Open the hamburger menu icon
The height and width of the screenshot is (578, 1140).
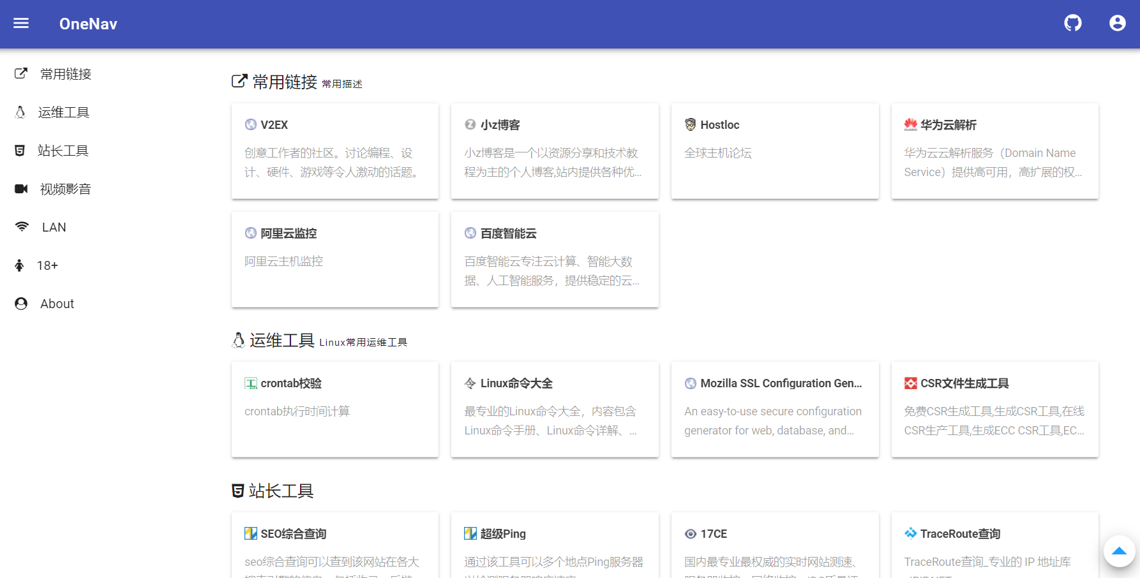click(x=21, y=24)
